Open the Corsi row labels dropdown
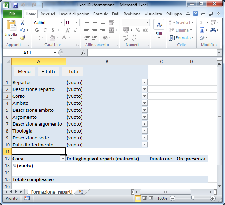 tap(62, 159)
